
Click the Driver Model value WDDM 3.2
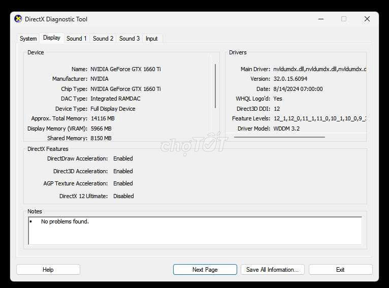286,129
